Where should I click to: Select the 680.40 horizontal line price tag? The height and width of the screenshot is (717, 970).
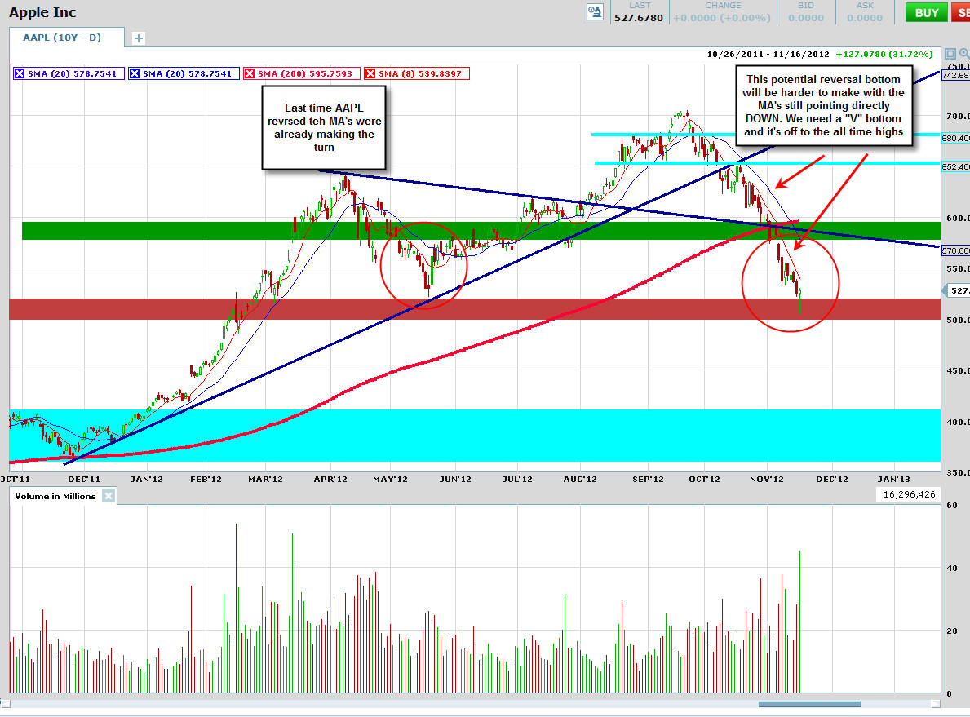[956, 138]
